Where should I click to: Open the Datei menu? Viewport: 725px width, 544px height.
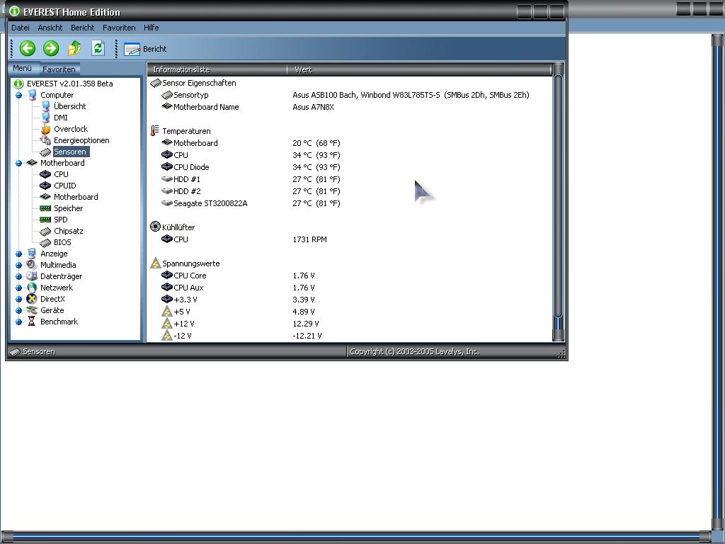[21, 28]
